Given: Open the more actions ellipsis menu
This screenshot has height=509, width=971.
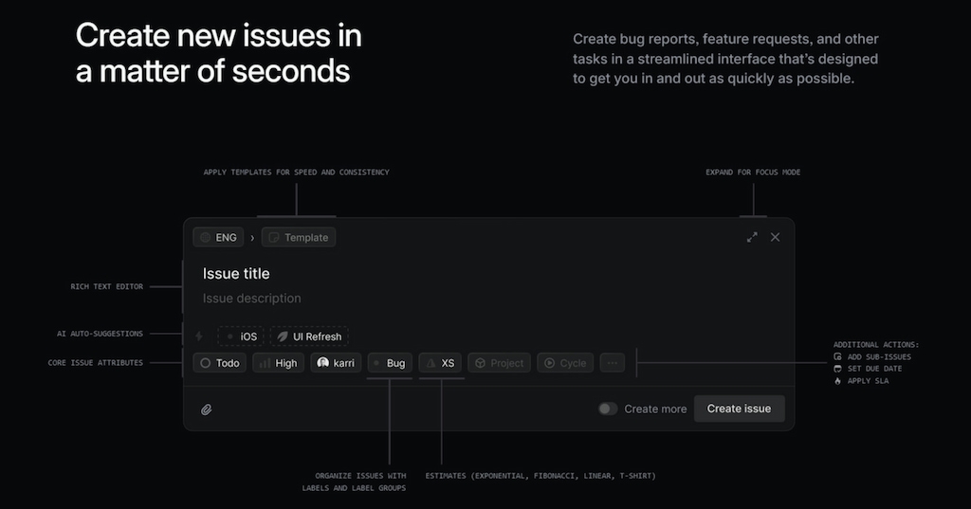Looking at the screenshot, I should point(612,363).
